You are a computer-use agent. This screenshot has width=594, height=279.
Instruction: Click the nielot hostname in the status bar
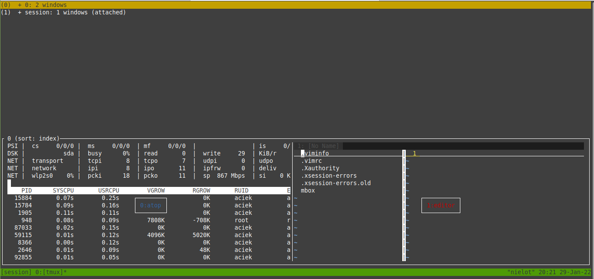pyautogui.click(x=520, y=272)
